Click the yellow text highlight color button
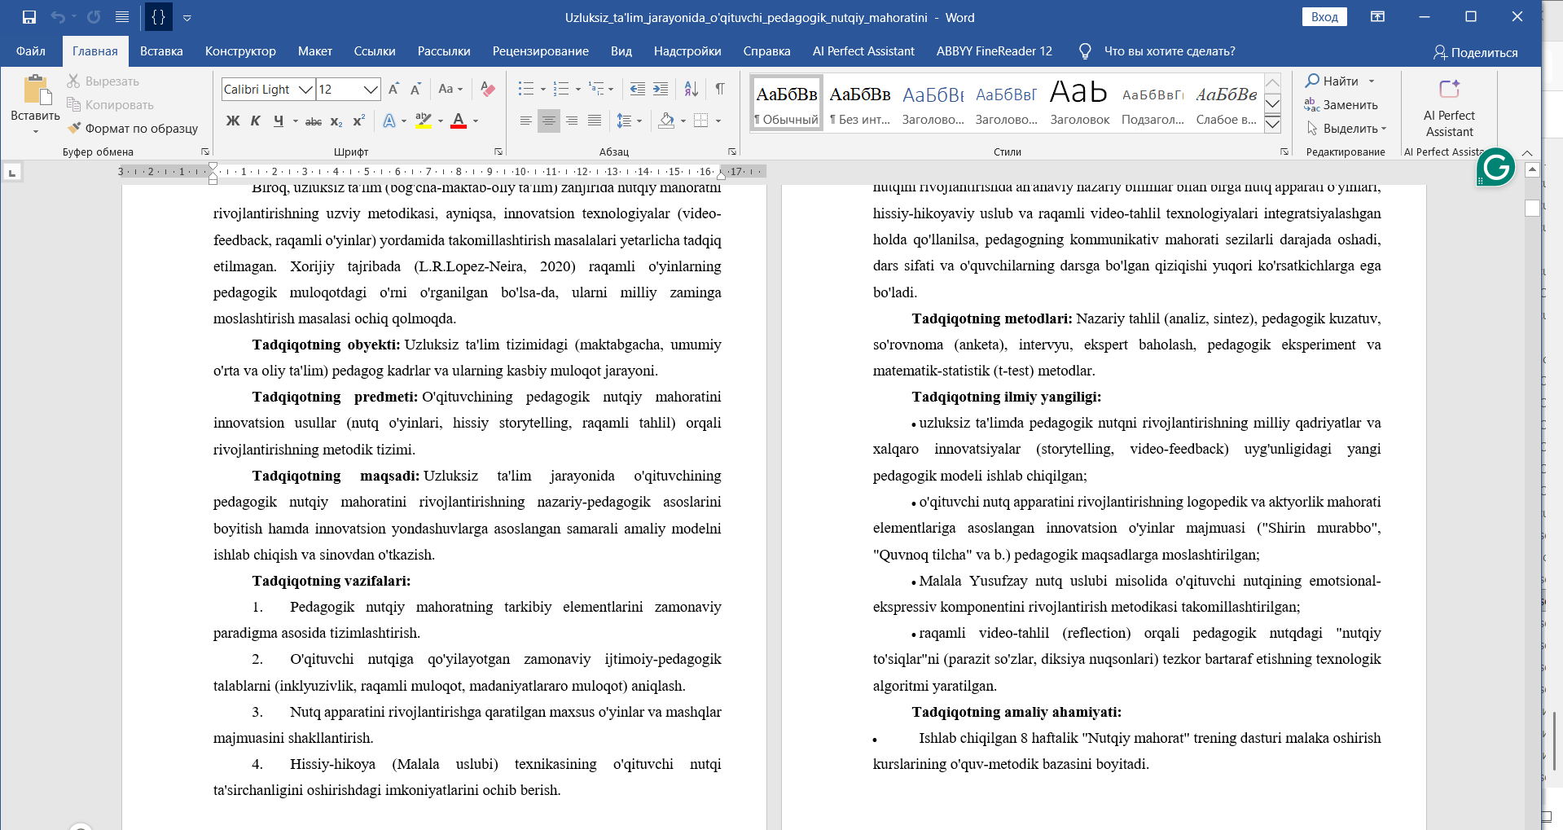The height and width of the screenshot is (830, 1563). point(424,121)
